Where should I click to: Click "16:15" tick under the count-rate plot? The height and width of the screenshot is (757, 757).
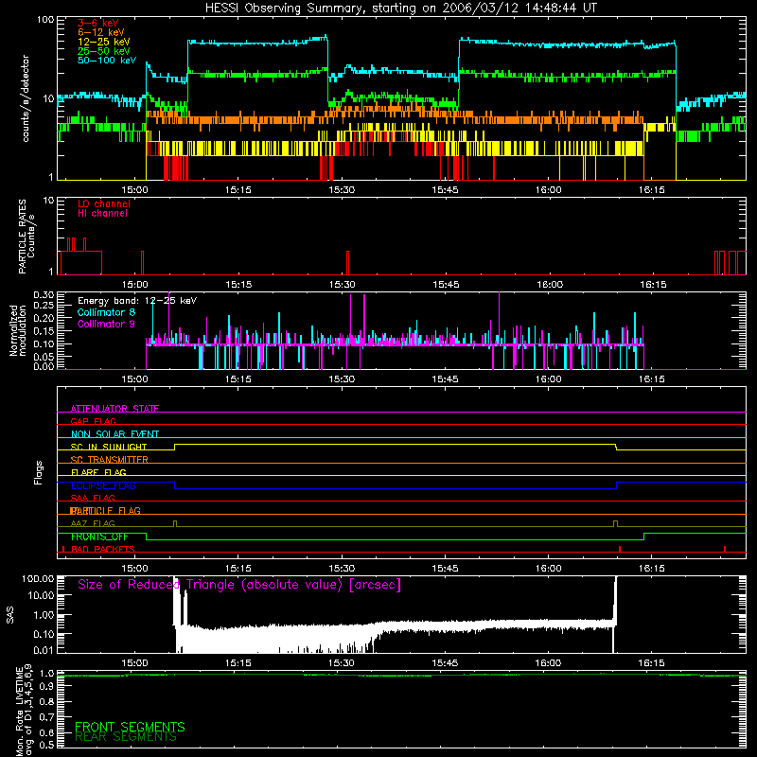coord(652,190)
